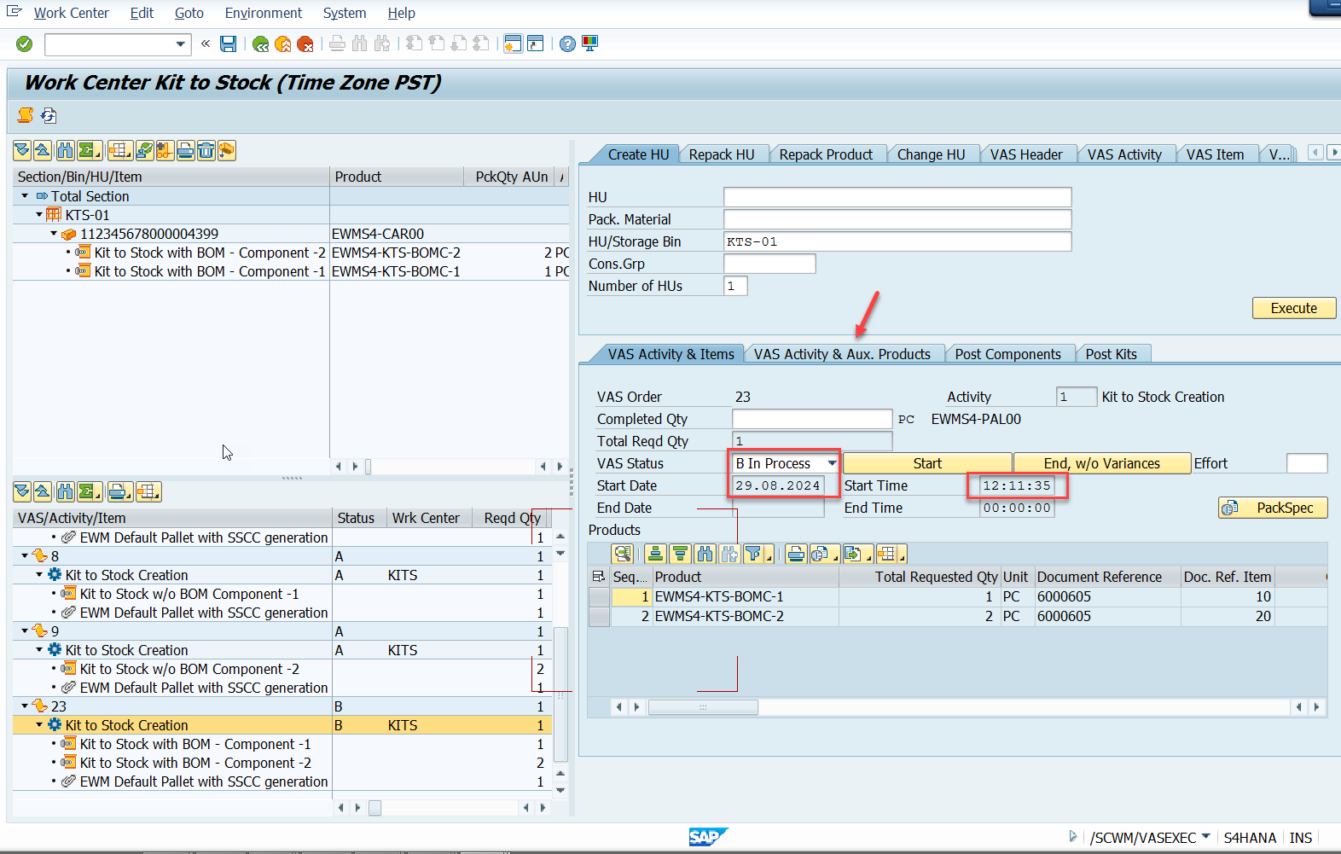Click the Details magnifier icon in the Products toolbar
The width and height of the screenshot is (1341, 854).
pyautogui.click(x=623, y=554)
